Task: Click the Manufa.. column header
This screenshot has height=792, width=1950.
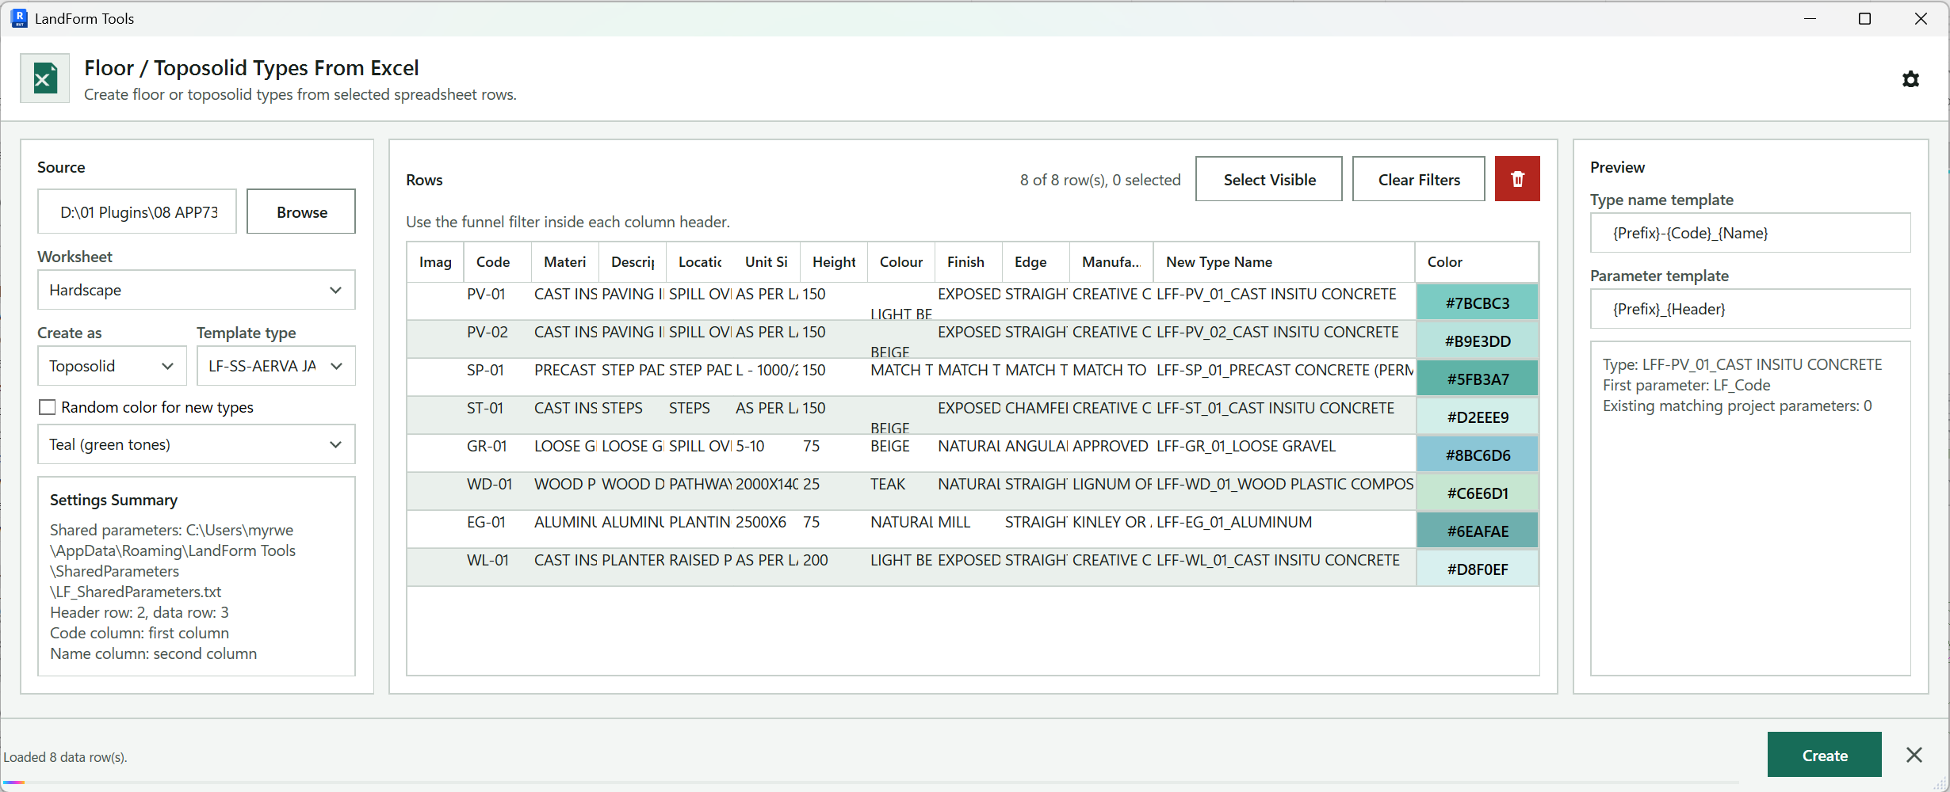Action: point(1111,262)
